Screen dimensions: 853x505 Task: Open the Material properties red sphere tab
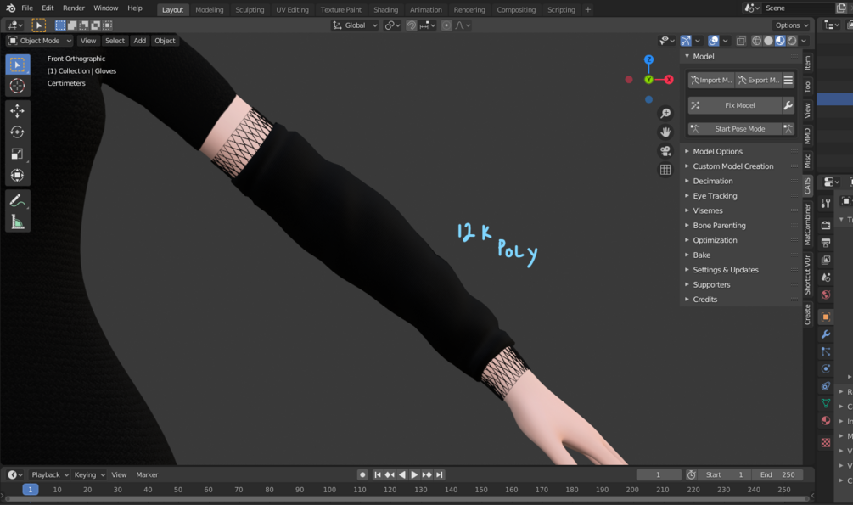pos(826,420)
